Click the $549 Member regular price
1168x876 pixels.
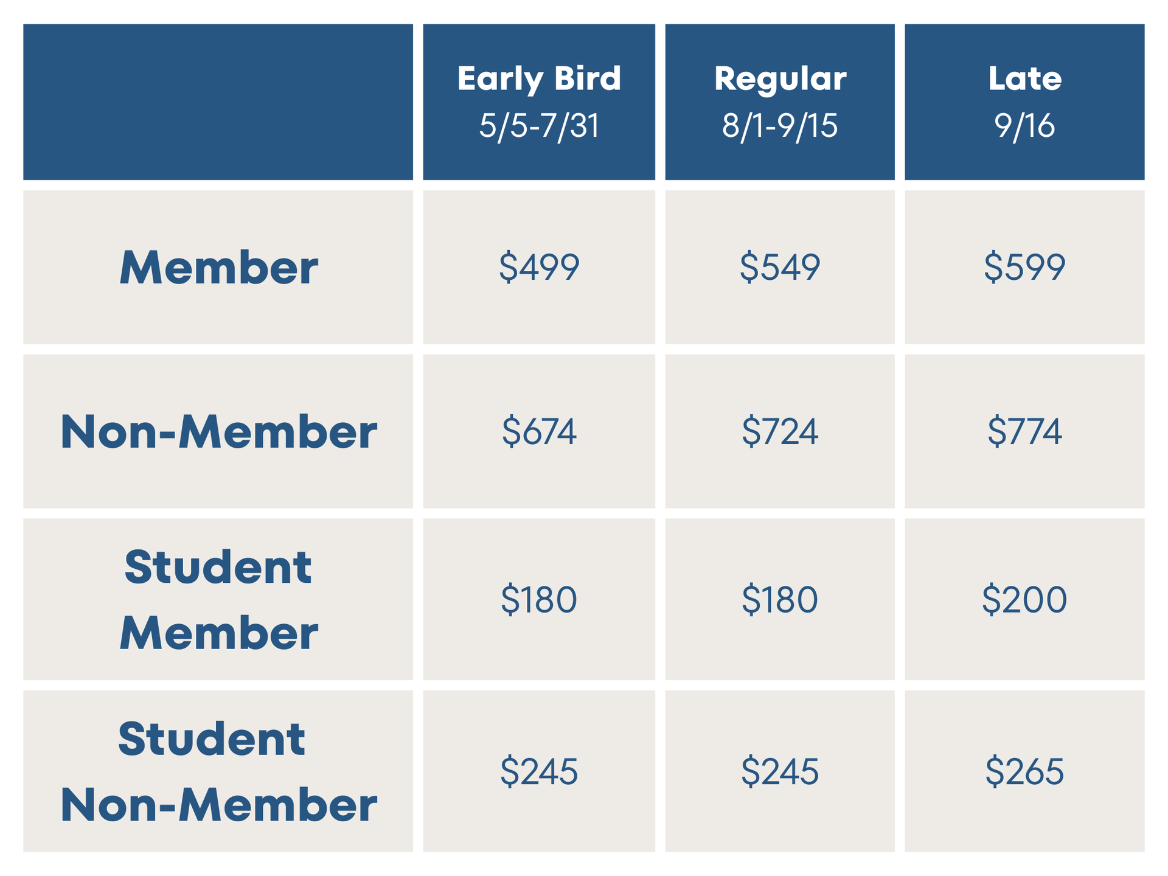click(780, 267)
